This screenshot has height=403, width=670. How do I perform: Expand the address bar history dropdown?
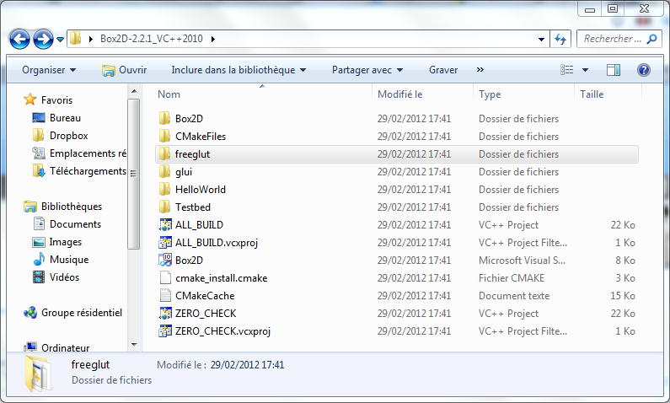pos(542,39)
